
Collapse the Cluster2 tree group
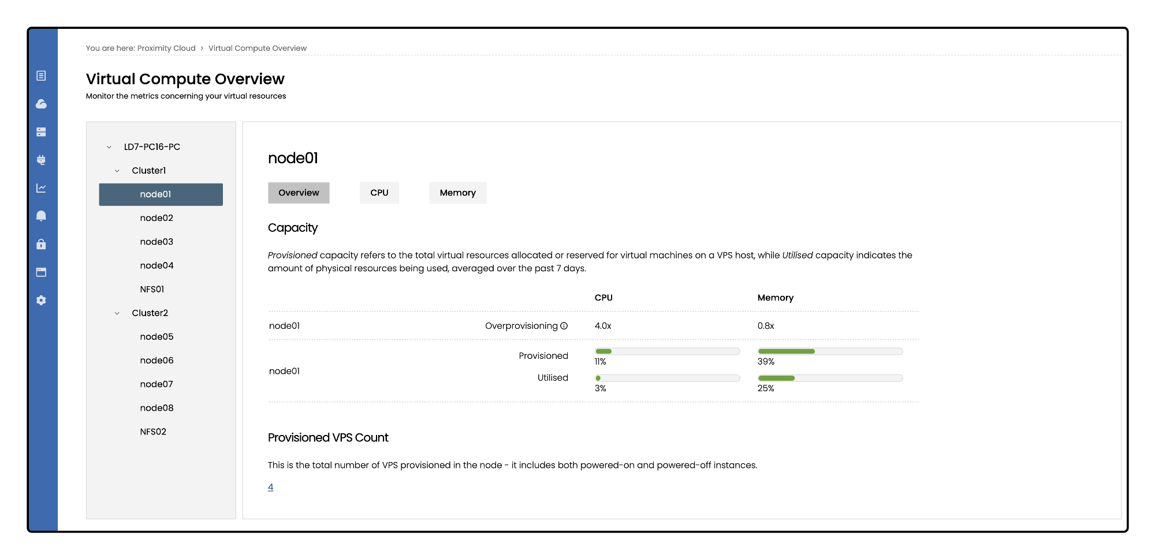pyautogui.click(x=117, y=313)
